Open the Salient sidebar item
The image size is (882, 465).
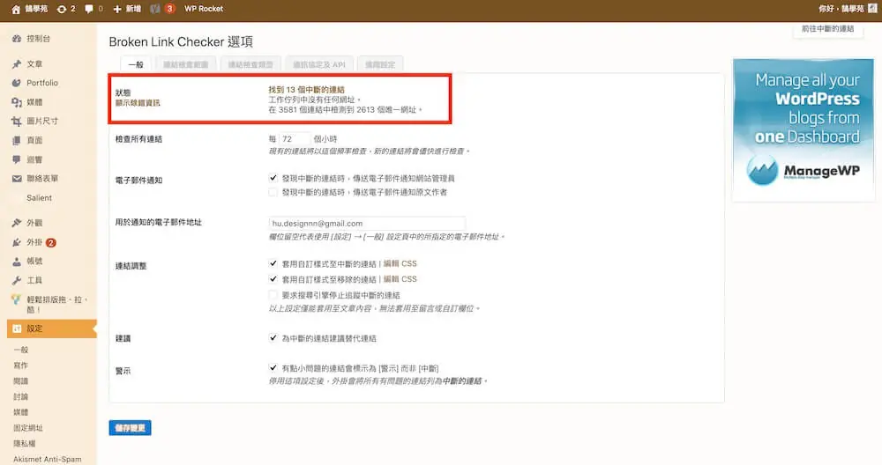pos(39,197)
